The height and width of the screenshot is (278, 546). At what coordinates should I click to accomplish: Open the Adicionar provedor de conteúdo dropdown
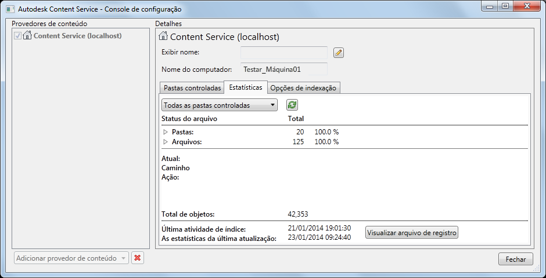pyautogui.click(x=71, y=258)
